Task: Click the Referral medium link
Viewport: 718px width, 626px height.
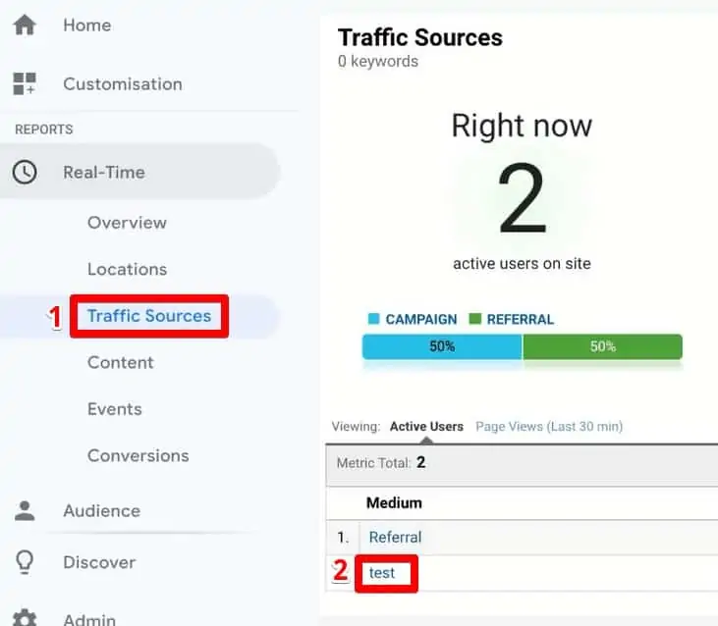Action: tap(395, 537)
